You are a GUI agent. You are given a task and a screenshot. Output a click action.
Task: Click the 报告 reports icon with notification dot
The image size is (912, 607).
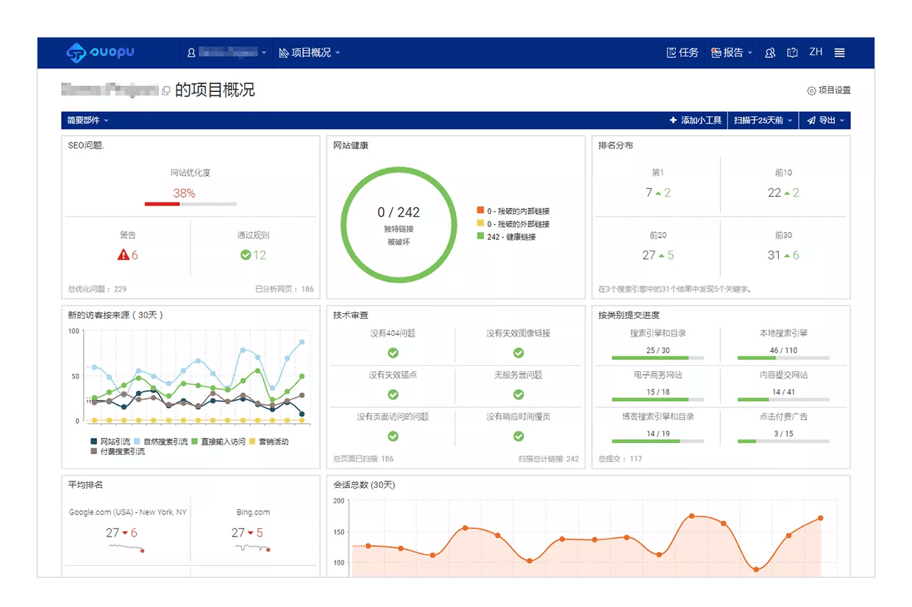(x=716, y=52)
